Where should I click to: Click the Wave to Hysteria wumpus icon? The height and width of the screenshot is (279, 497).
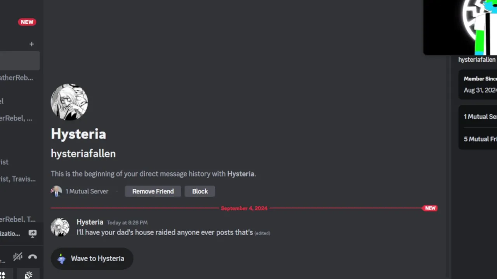(x=62, y=259)
